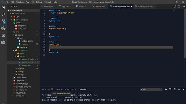
Task: Close the terminal panel
Action: coord(183,89)
